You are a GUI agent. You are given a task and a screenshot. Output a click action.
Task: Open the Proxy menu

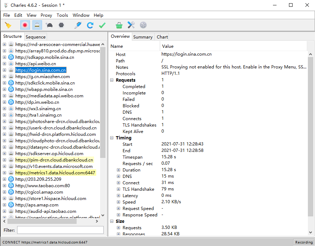tap(46, 15)
